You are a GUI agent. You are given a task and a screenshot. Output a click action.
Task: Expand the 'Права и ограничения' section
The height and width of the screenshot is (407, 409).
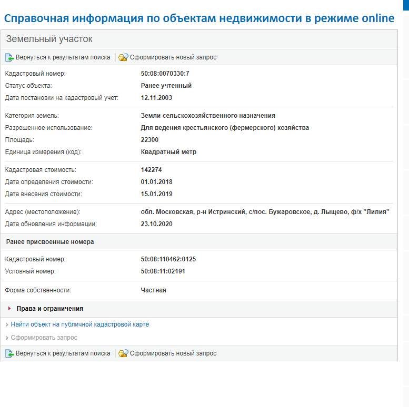[x=49, y=309]
